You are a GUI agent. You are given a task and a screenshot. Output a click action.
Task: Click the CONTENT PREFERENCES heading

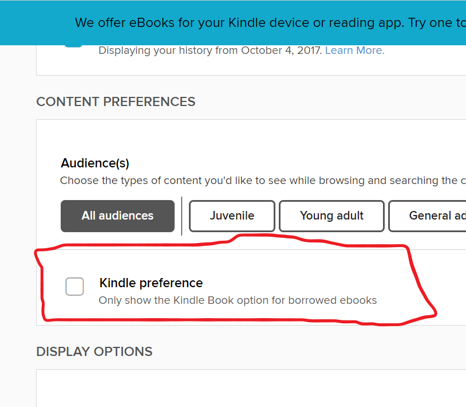(116, 102)
